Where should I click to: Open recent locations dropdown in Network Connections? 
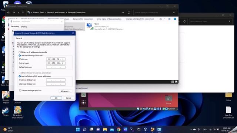pyautogui.click(x=19, y=13)
